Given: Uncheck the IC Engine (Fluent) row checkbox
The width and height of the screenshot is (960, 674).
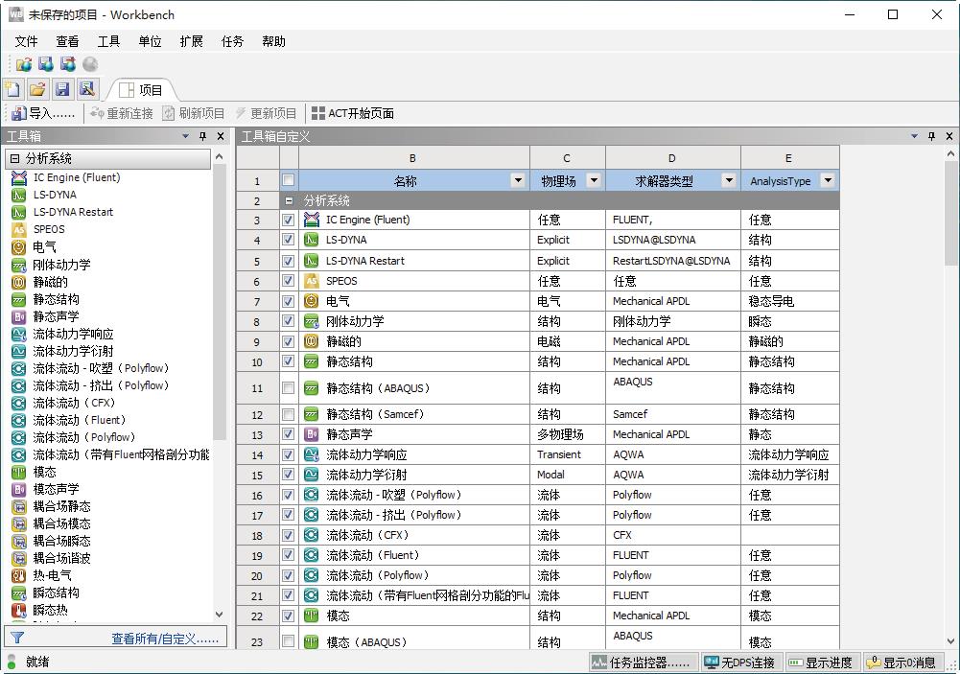Looking at the screenshot, I should [x=289, y=220].
